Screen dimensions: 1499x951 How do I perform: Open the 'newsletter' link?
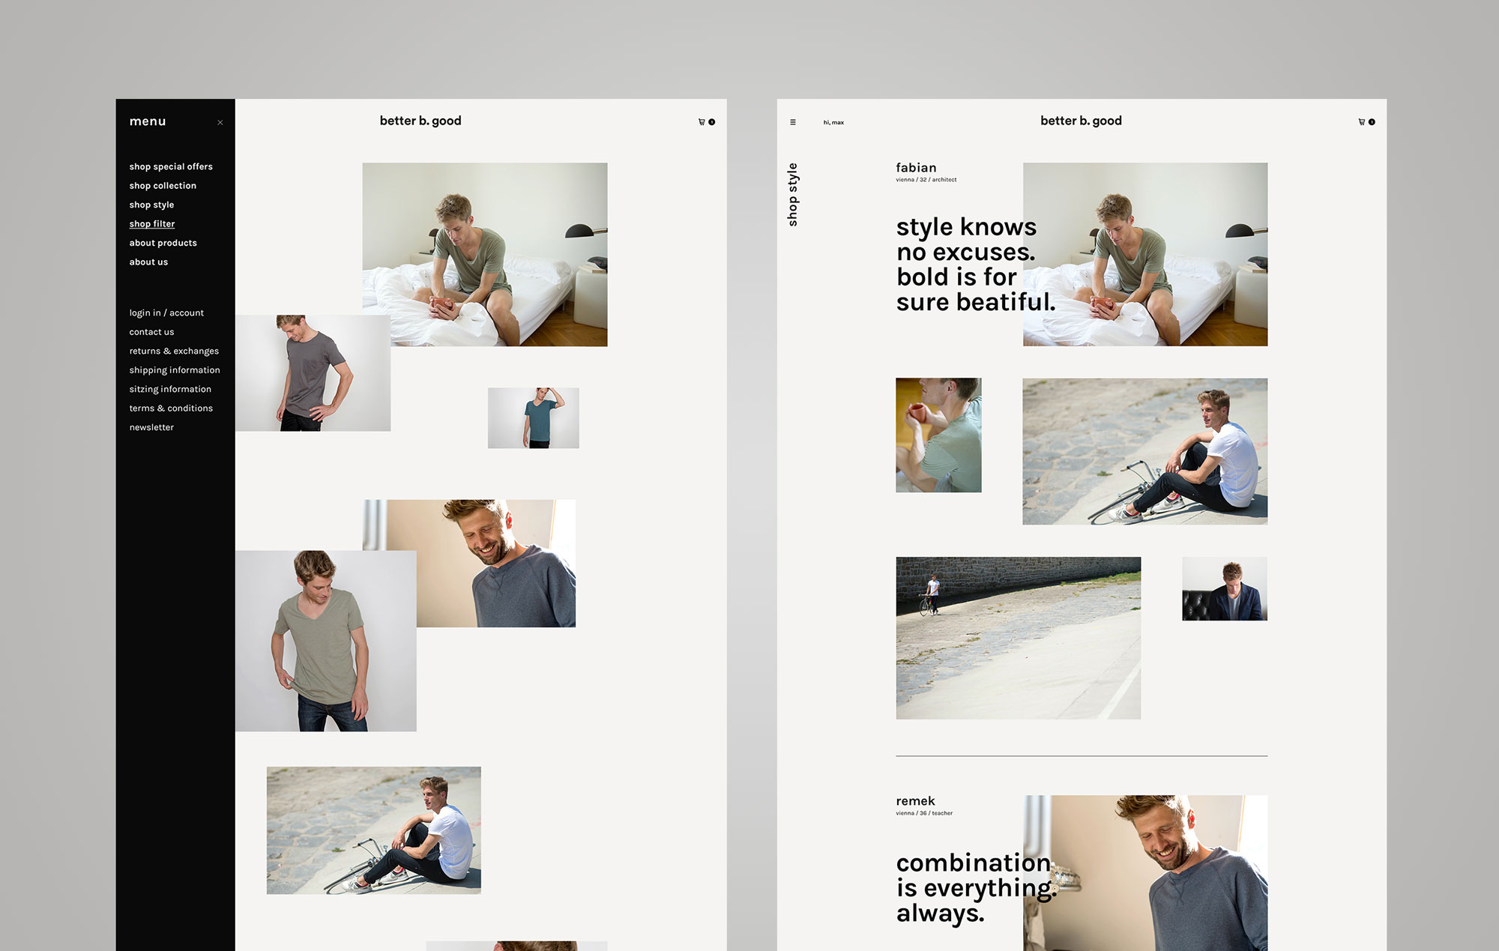tap(151, 428)
